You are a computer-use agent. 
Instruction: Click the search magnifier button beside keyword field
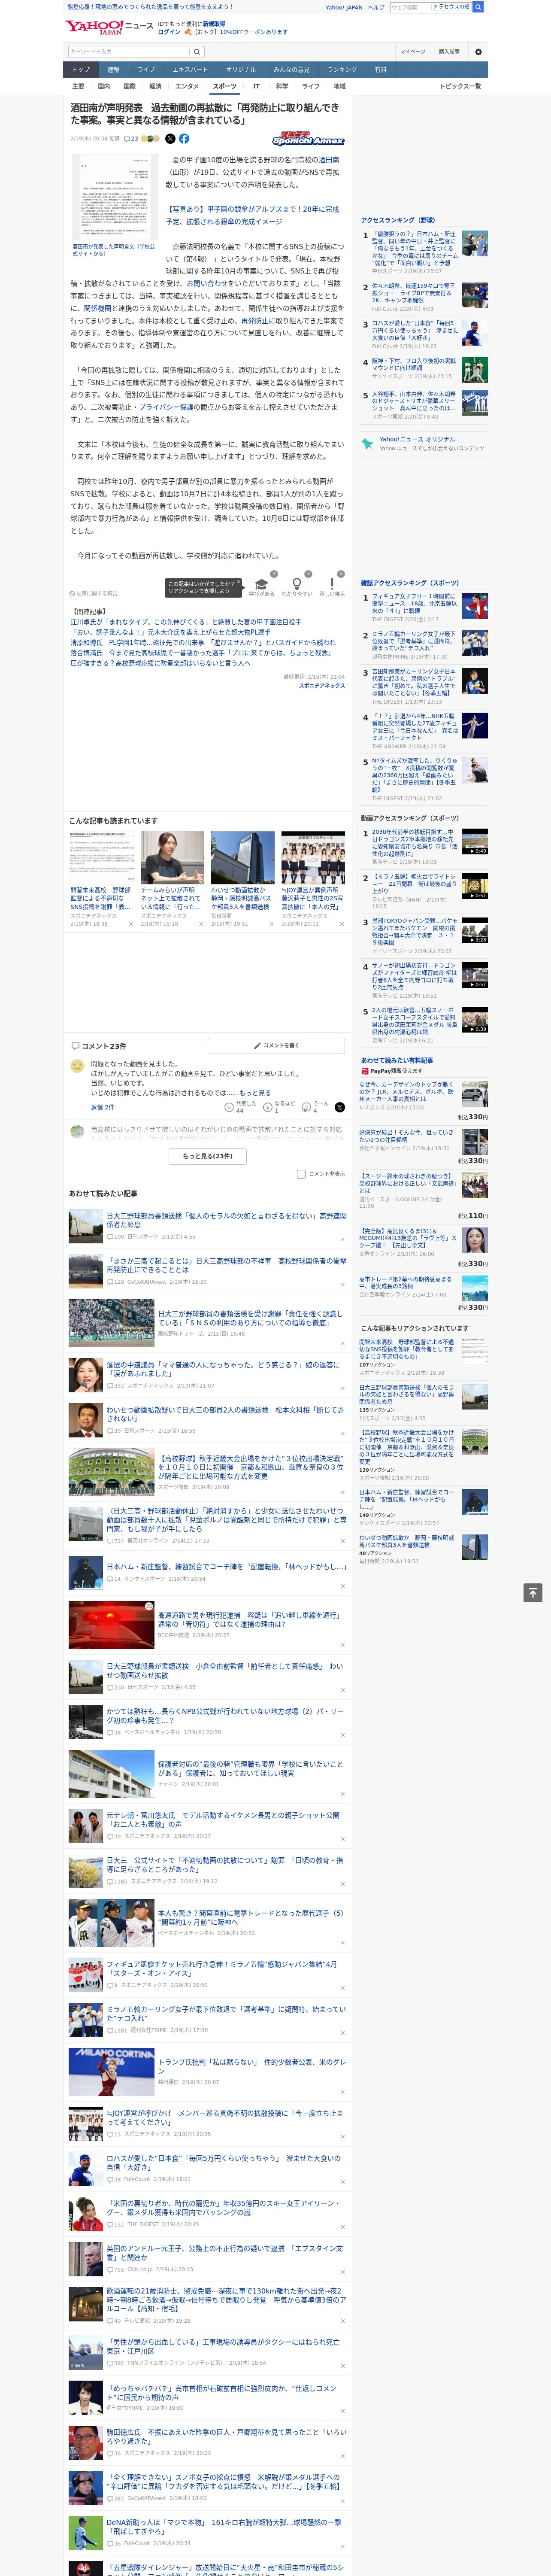(x=197, y=52)
